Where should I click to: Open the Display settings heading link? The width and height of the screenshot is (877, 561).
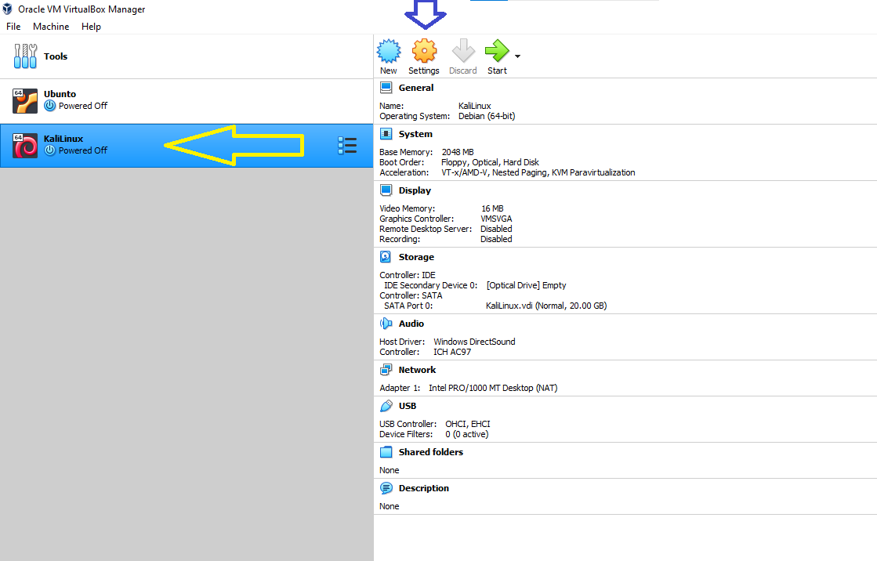pos(415,190)
